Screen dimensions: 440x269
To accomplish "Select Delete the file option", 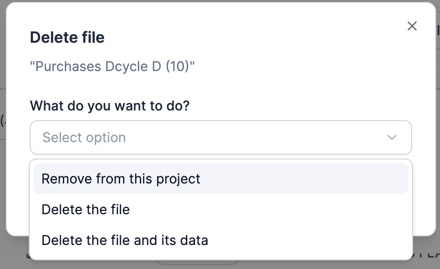I will [x=221, y=209].
